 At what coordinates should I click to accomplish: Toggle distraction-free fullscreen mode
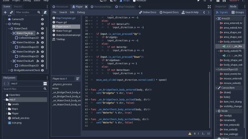209,7
